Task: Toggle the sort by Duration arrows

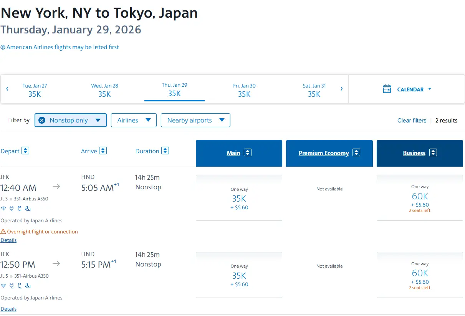Action: click(x=165, y=151)
